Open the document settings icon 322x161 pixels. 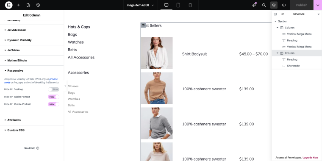click(28, 5)
